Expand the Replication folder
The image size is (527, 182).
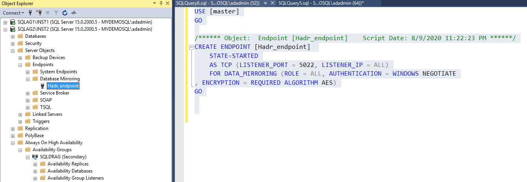point(13,128)
